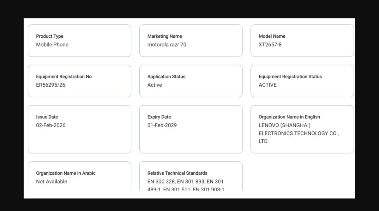
Task: Click the 'Mobile Phone' product type value
Action: pos(52,45)
